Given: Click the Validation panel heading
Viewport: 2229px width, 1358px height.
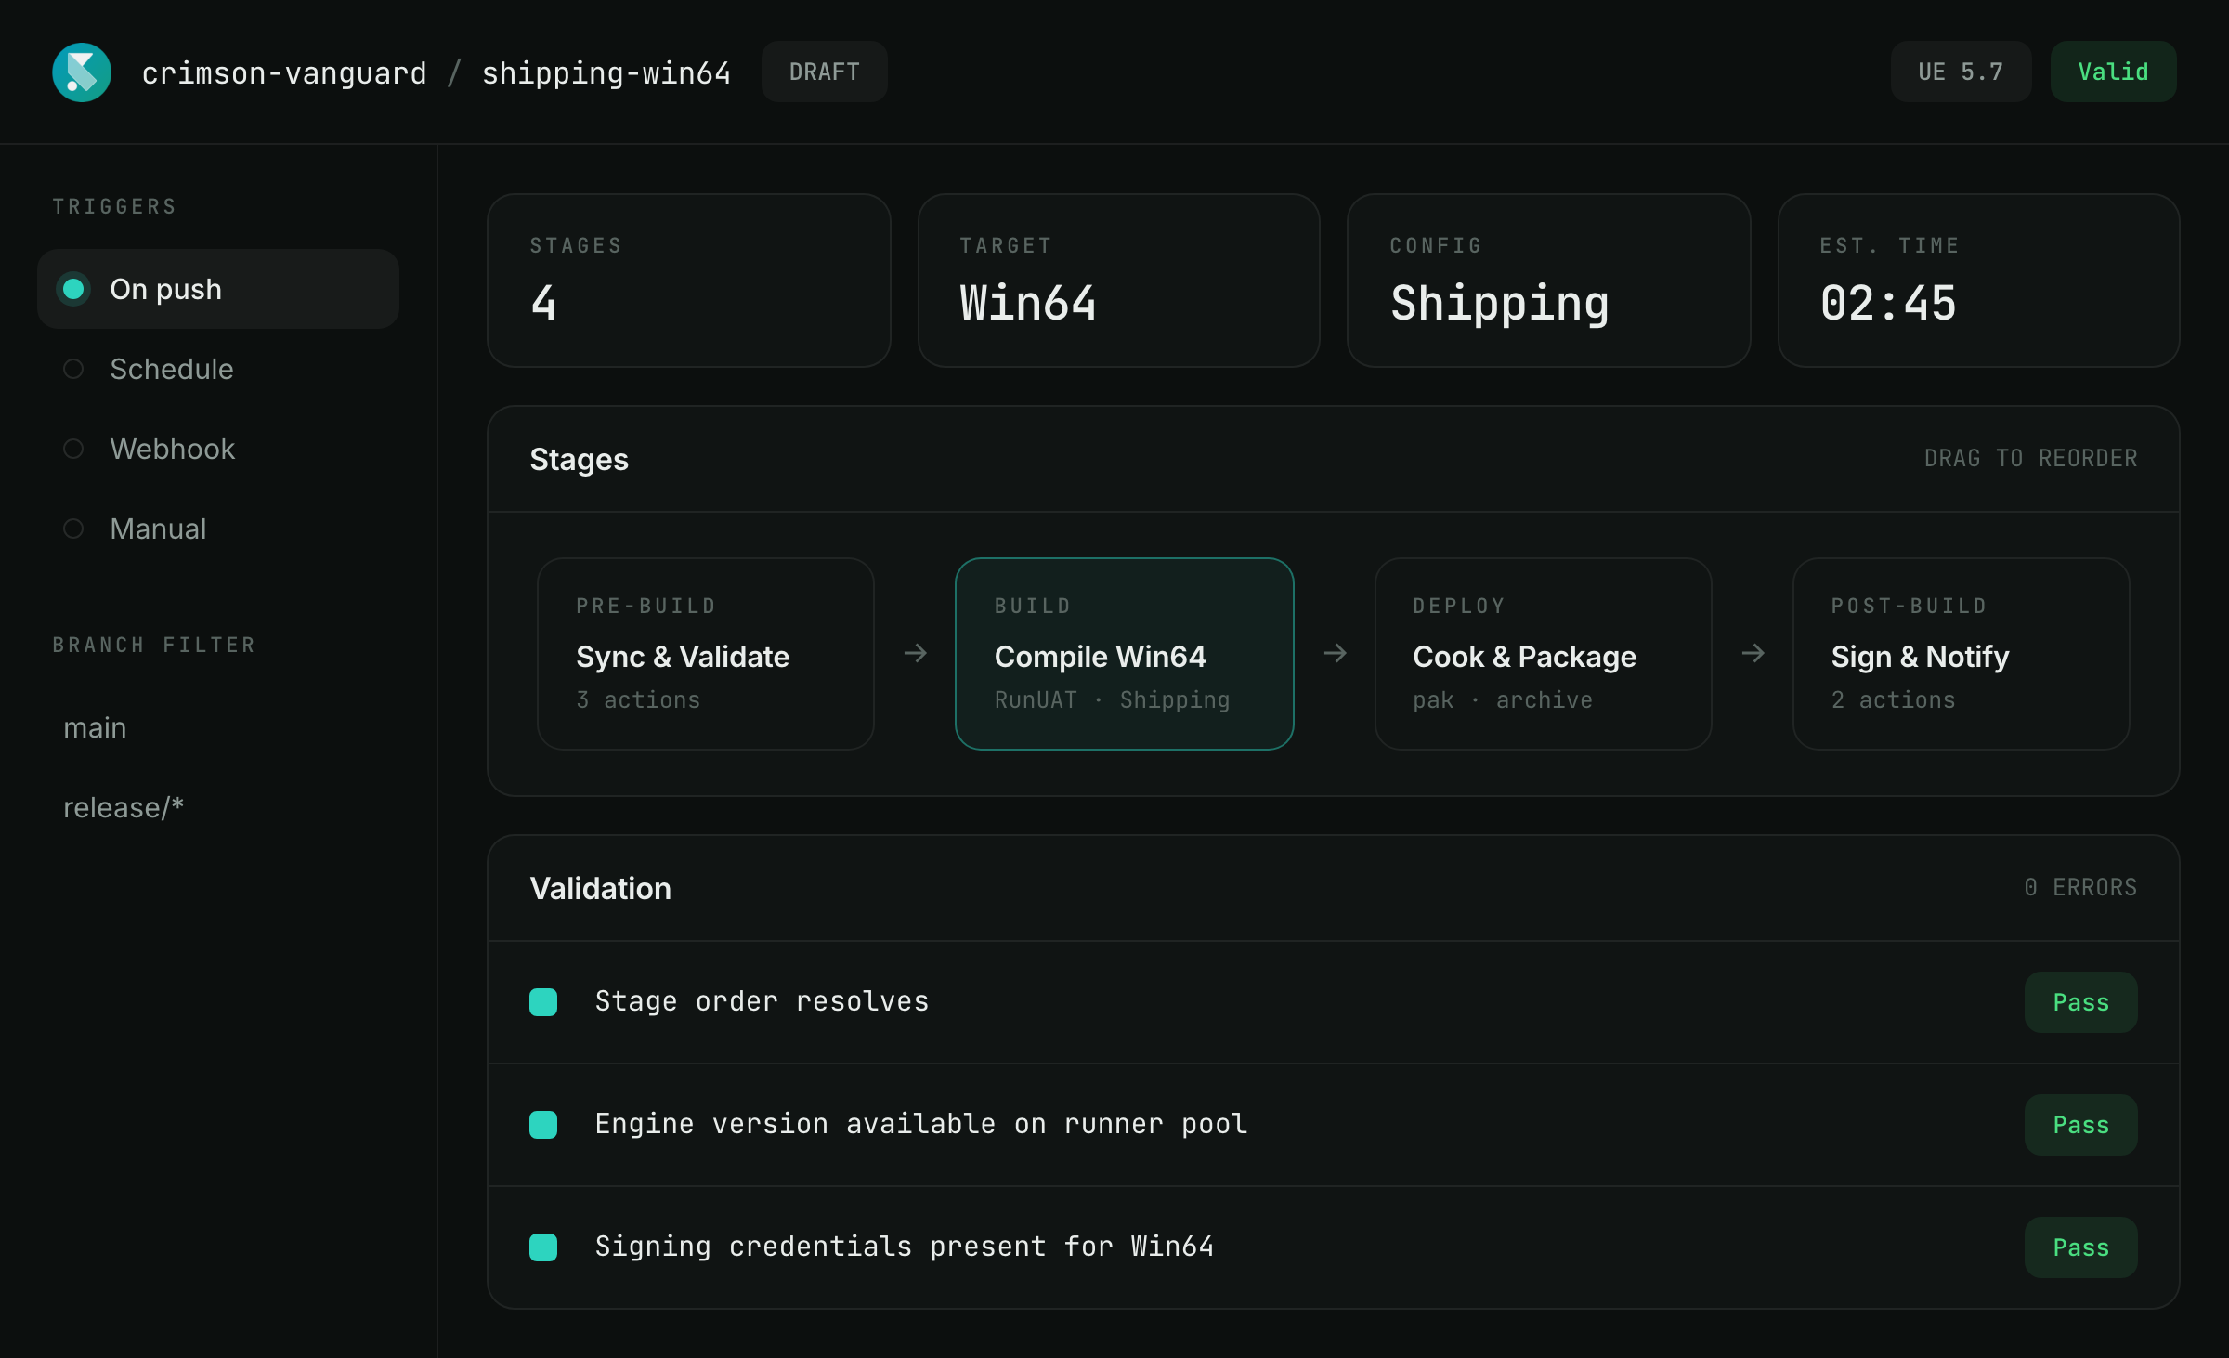Looking at the screenshot, I should (601, 889).
